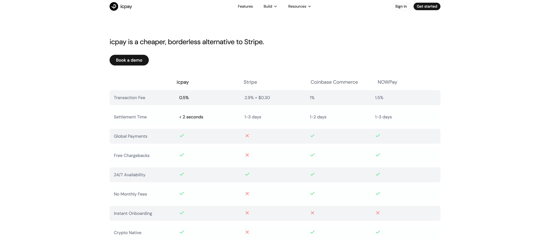Click the Stripe 24/7 Availability checkmark
Screen dimensions: 550x240
247,174
